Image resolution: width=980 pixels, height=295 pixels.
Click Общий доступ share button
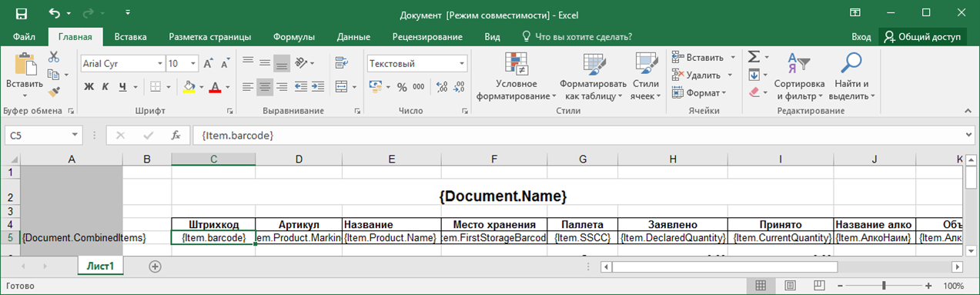923,36
